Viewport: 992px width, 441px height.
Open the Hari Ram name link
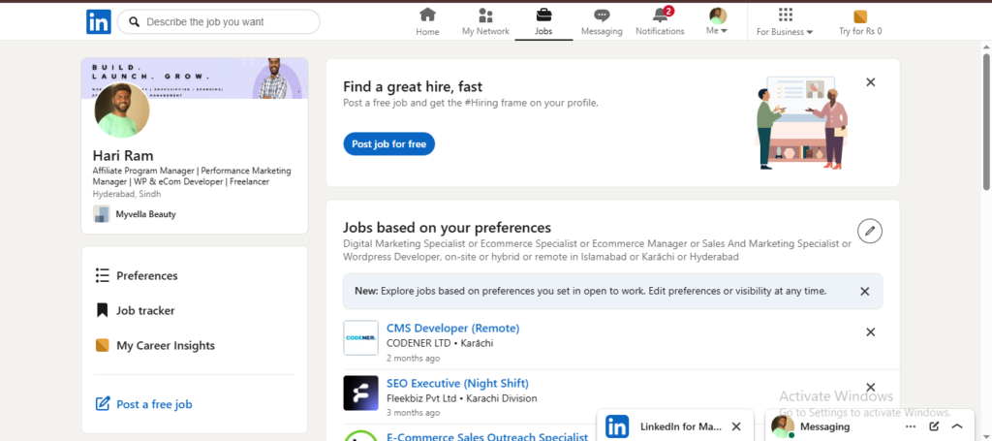123,156
